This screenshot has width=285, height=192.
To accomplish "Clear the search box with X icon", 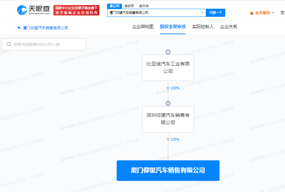I will [202, 12].
